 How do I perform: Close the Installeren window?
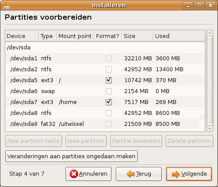[211, 6]
